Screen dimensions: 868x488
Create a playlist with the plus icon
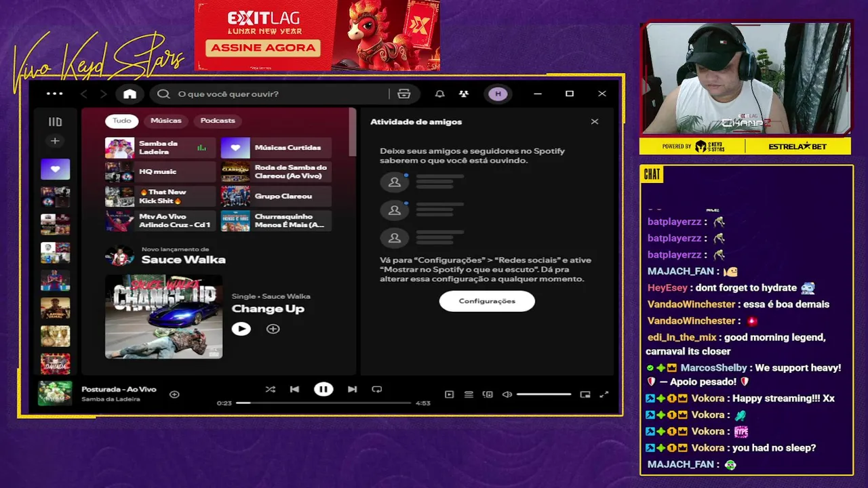point(55,141)
